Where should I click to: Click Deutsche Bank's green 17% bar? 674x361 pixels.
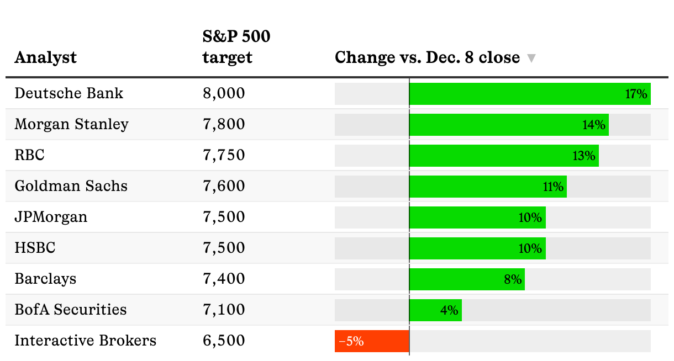(529, 94)
